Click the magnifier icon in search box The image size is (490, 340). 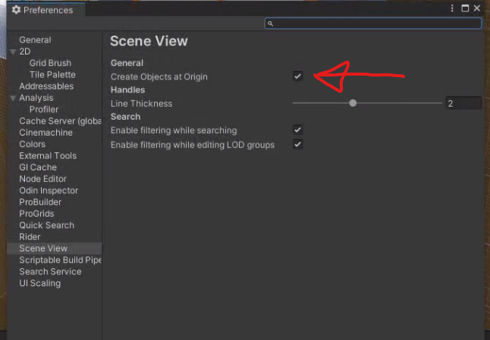pyautogui.click(x=270, y=23)
